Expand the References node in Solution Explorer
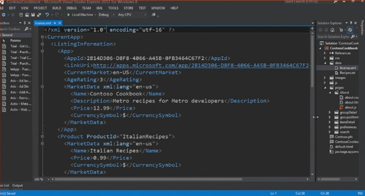365x196 pixels. pos(325,53)
